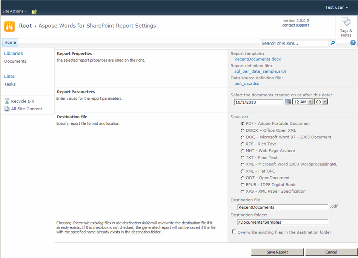The height and width of the screenshot is (258, 358).
Task: Click the search magnifier icon
Action: [332, 43]
